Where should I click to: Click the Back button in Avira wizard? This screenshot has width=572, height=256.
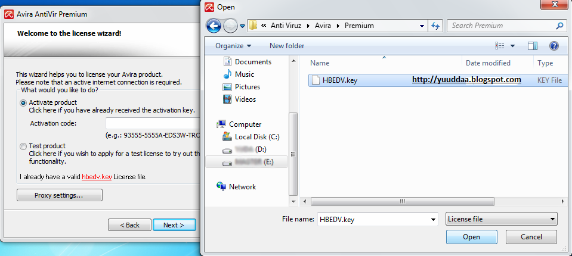pos(129,225)
